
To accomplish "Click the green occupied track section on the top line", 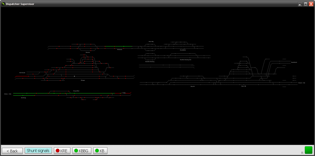I will coord(115,46).
